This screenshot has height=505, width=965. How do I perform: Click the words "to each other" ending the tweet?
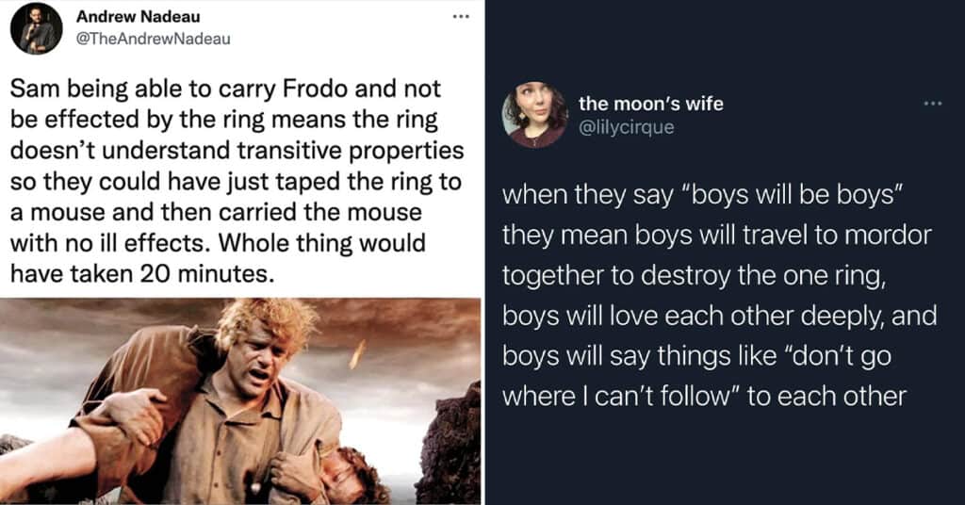pos(826,396)
